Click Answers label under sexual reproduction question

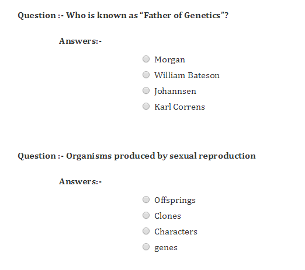[x=80, y=181]
